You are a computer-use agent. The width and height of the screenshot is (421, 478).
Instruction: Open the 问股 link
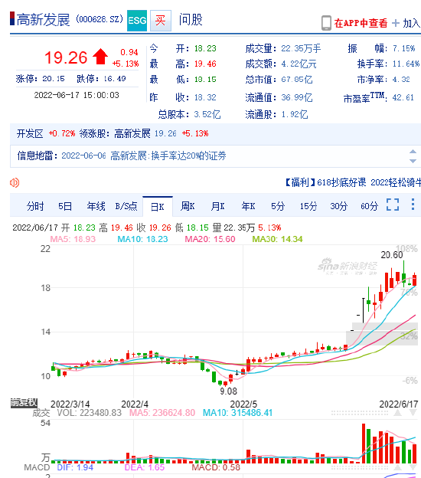click(191, 19)
